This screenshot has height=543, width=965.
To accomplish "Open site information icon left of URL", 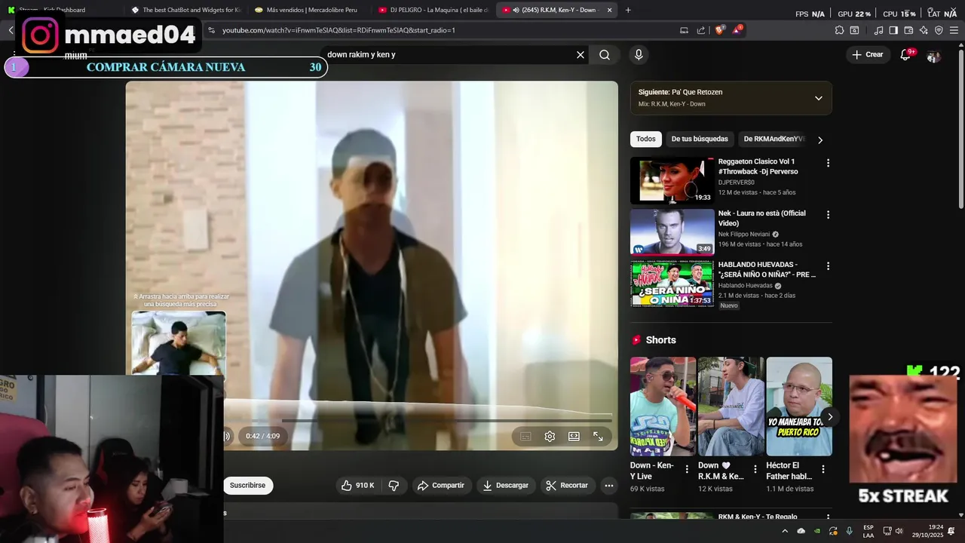I will [211, 30].
